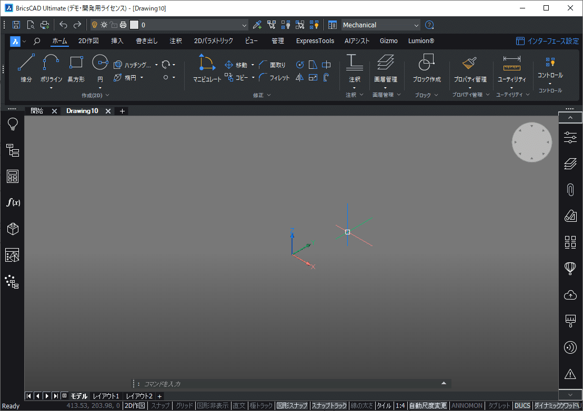Image resolution: width=583 pixels, height=411 pixels.
Task: Expand command line history arrow
Action: (444, 383)
